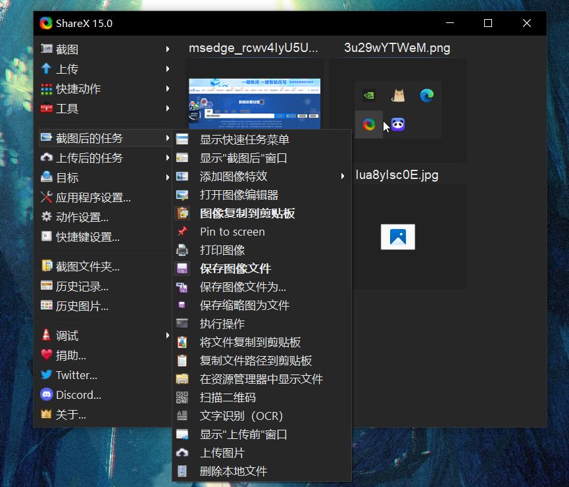569x487 pixels.
Task: Expand the 目标 submenu arrow
Action: click(167, 177)
